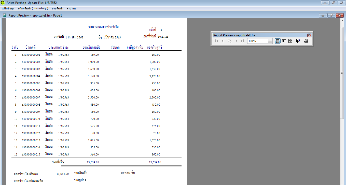Open the สต๊อคสินค้า (Inventory) menu
This screenshot has height=185, width=346.
[33, 8]
